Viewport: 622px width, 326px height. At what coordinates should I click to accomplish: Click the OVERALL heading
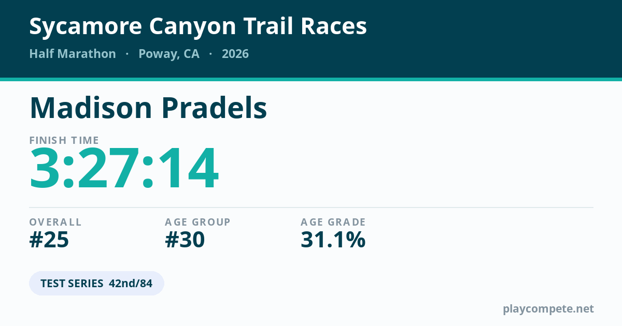(55, 222)
